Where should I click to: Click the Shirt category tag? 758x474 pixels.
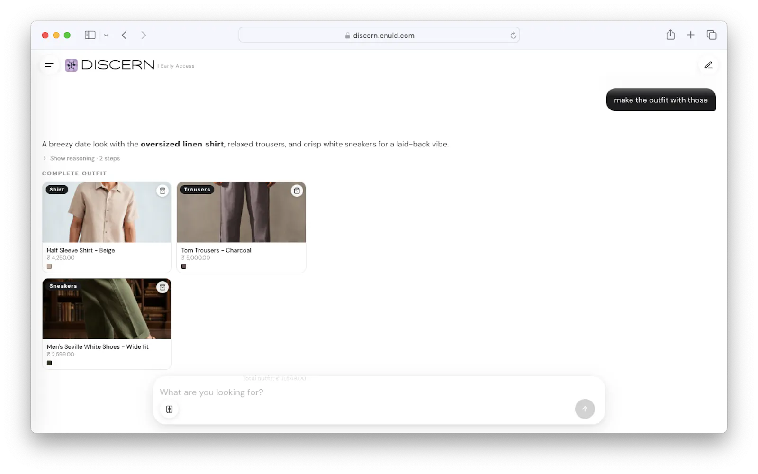click(57, 190)
